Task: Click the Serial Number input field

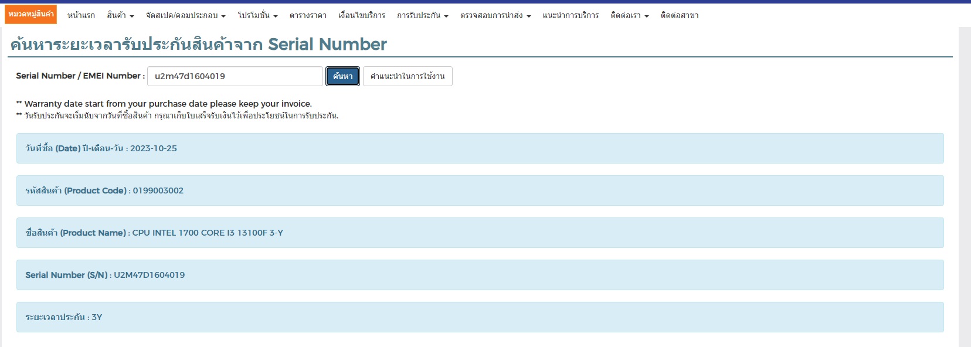Action: [x=235, y=76]
